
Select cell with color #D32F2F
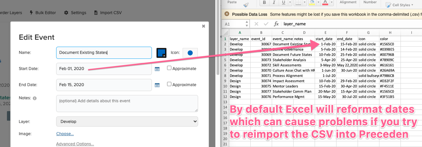[390, 81]
